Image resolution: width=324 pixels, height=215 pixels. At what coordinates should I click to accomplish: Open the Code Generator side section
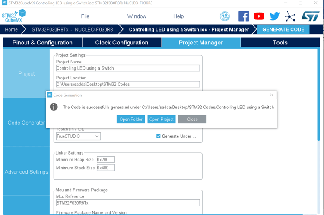(x=26, y=123)
